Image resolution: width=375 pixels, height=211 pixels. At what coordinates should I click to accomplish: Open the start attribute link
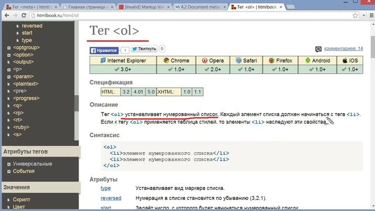[106, 207]
